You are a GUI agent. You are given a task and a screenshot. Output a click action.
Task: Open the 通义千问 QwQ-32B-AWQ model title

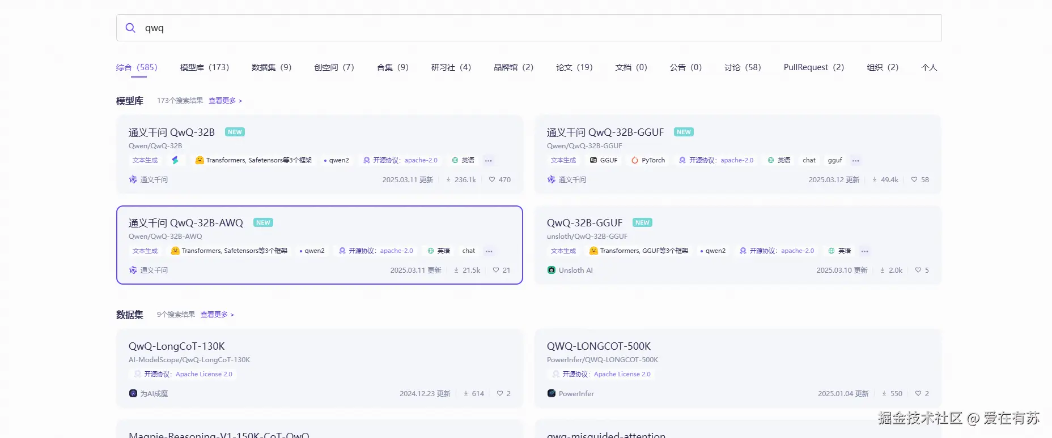click(186, 223)
